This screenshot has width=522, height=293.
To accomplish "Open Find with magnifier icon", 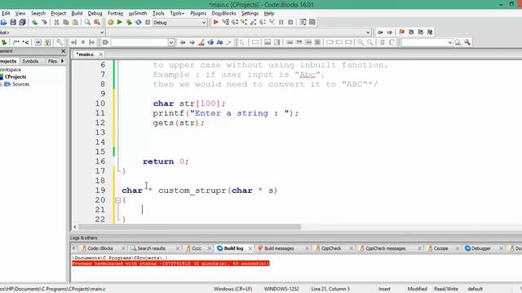I will point(87,22).
